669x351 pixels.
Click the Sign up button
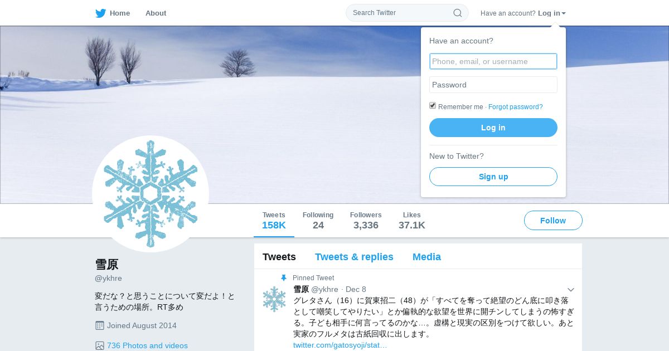coord(493,177)
